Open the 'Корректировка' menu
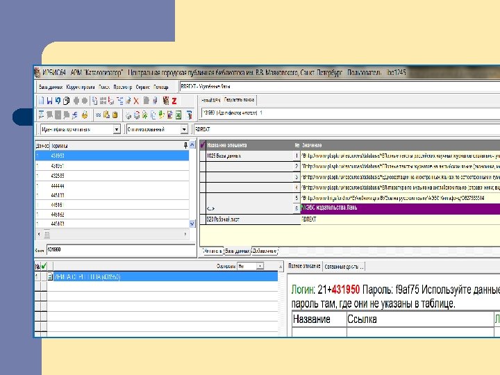500x375 pixels. click(81, 87)
